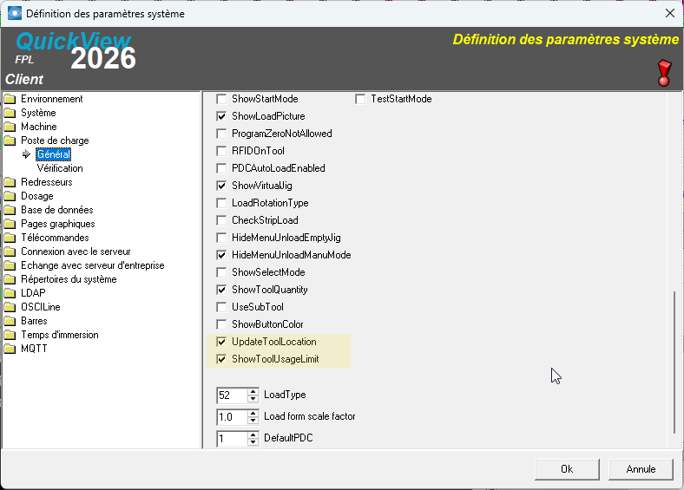Screen dimensions: 684x490
Task: Open the LDAP section label in the tree
Action: click(x=33, y=293)
